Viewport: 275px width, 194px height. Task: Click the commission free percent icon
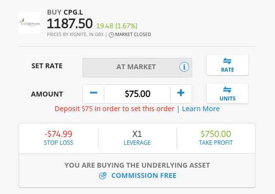point(102,175)
